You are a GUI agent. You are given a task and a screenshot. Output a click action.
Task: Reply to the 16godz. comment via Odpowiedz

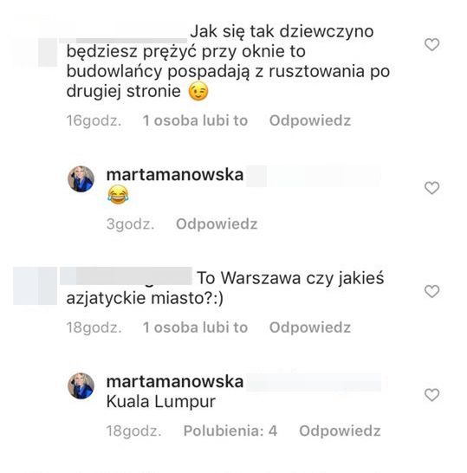pos(310,120)
